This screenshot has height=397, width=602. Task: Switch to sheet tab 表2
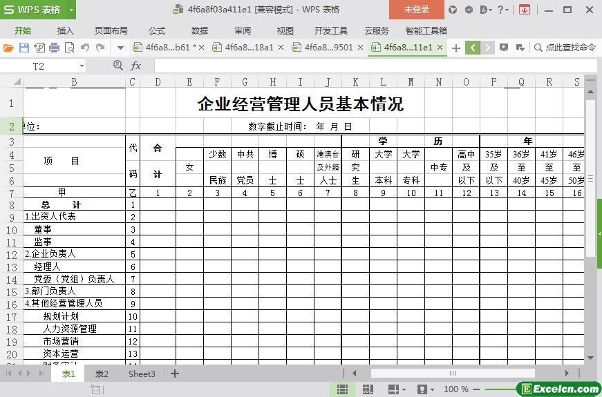pyautogui.click(x=102, y=374)
